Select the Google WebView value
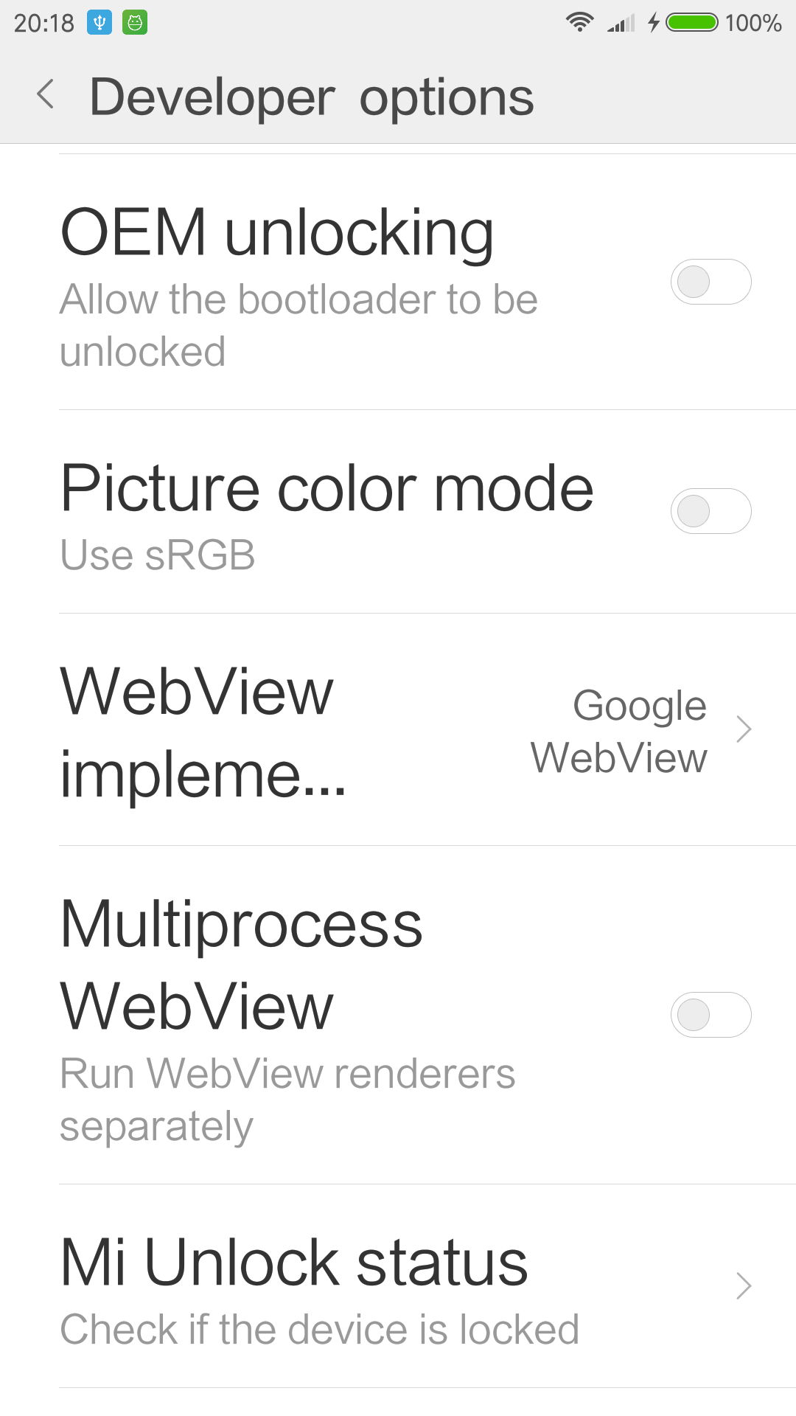The width and height of the screenshot is (796, 1416). coord(619,731)
